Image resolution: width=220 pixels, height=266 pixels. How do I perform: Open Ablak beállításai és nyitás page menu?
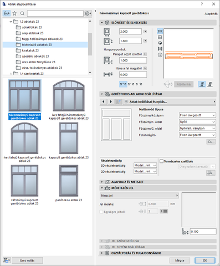point(170,101)
